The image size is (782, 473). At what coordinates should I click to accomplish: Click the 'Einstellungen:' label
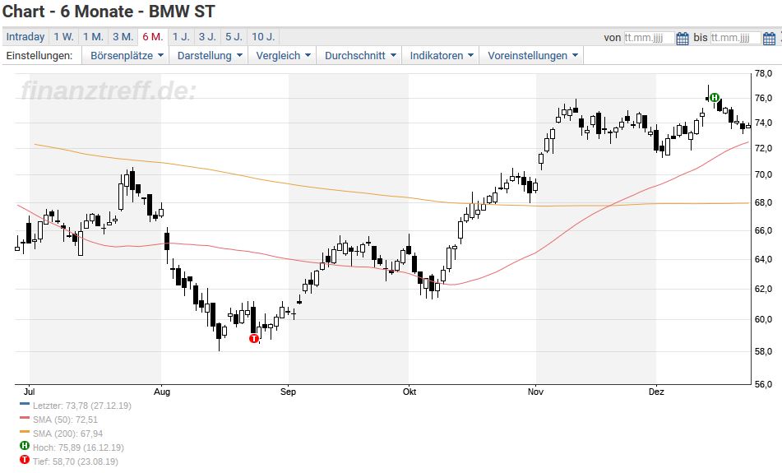pos(39,55)
